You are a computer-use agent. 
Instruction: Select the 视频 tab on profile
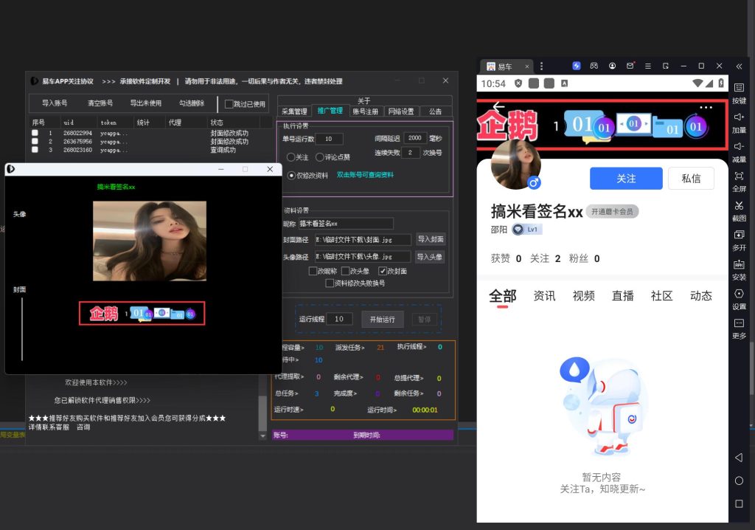[x=583, y=296]
